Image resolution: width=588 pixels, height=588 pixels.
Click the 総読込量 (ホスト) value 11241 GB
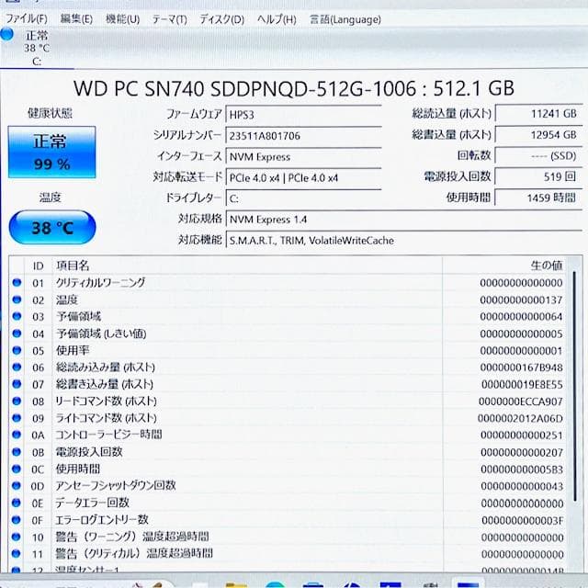538,113
